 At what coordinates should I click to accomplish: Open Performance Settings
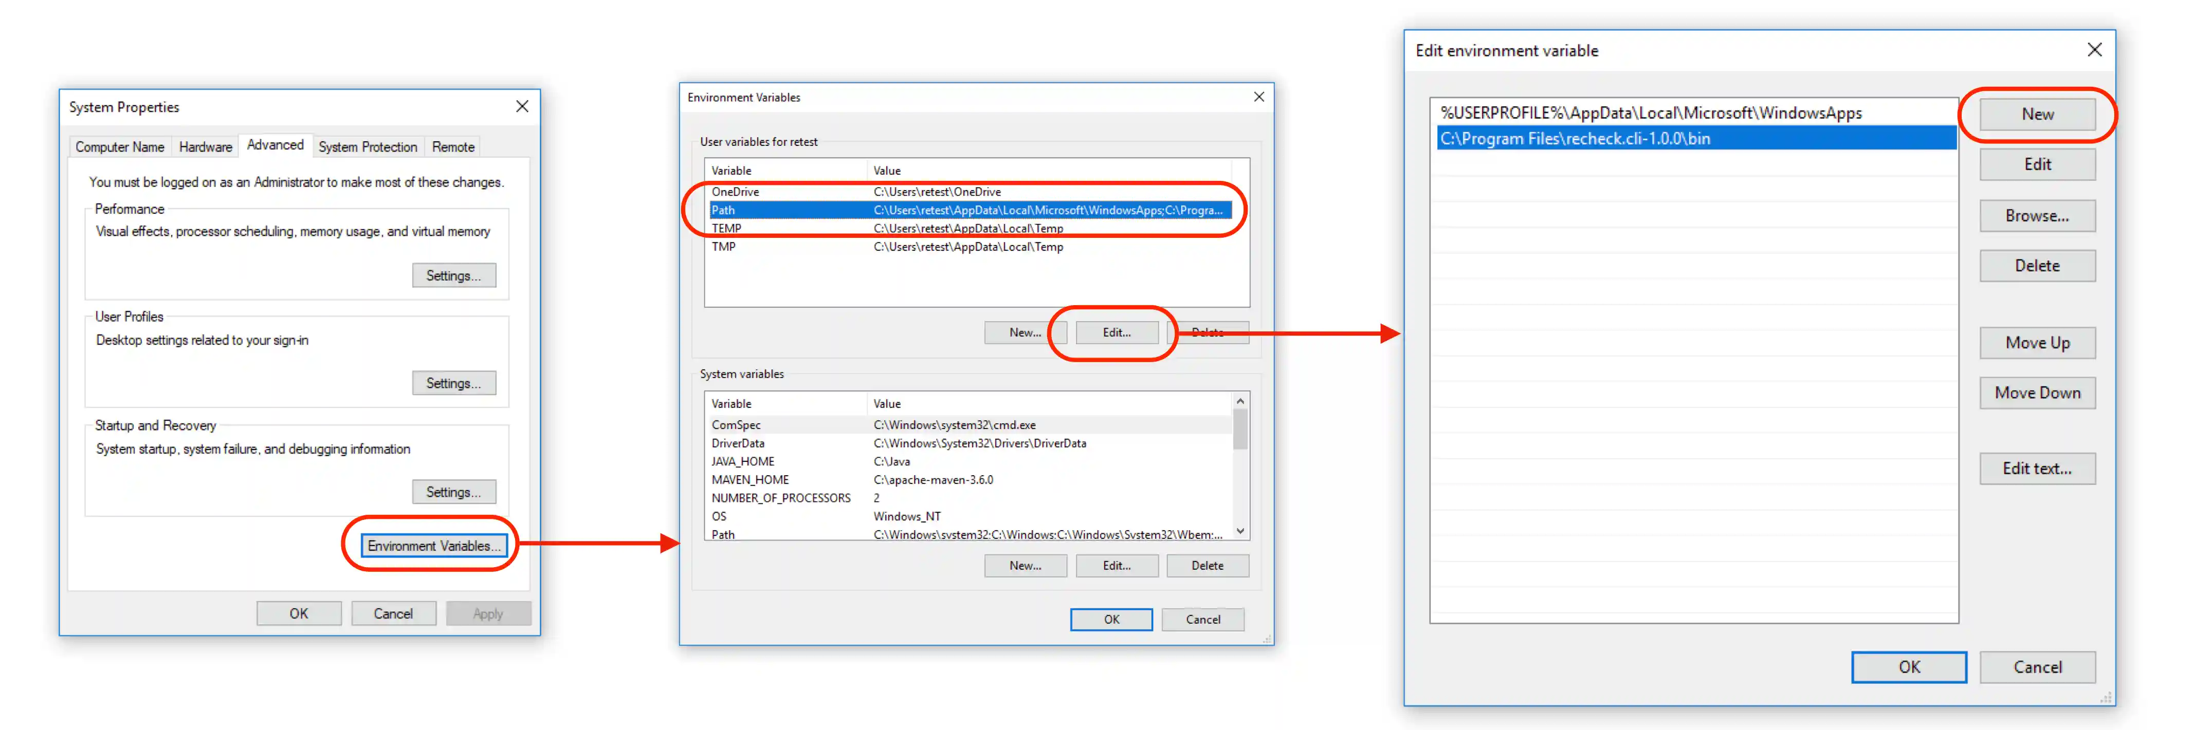tap(454, 275)
